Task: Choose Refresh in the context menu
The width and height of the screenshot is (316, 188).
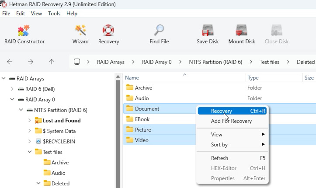Action: pos(232,158)
